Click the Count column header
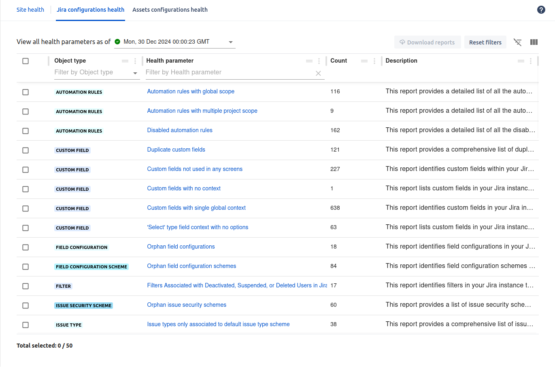Viewport: 555px width, 367px height. (x=338, y=61)
